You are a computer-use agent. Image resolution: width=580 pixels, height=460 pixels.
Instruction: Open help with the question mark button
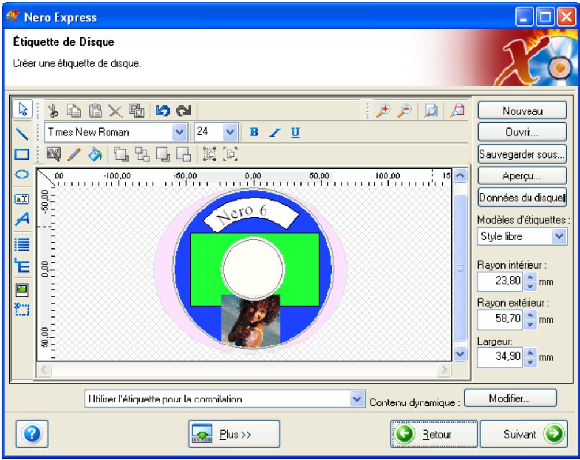click(32, 434)
